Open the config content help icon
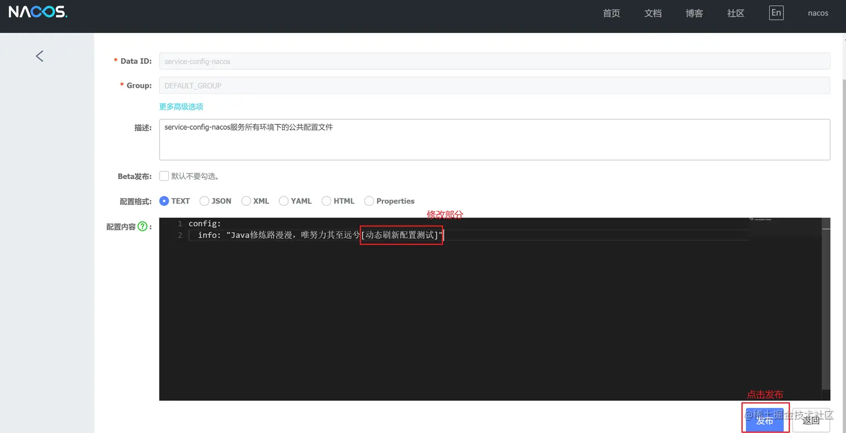The height and width of the screenshot is (433, 846). (143, 227)
